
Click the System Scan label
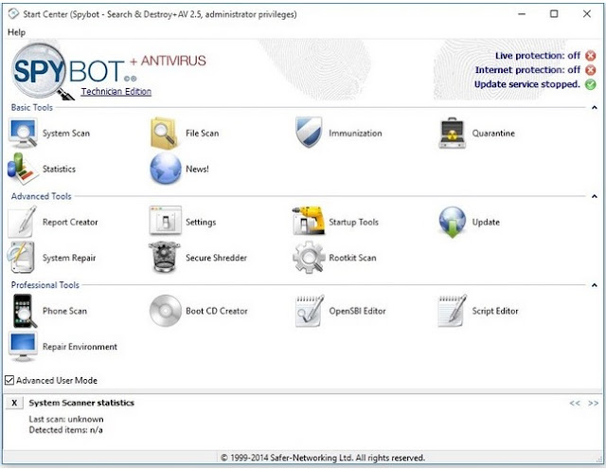point(66,134)
